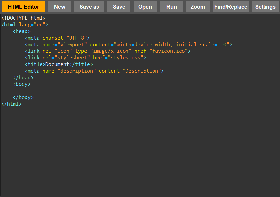The width and height of the screenshot is (280, 197).
Task: Create a new file with New
Action: pyautogui.click(x=60, y=7)
